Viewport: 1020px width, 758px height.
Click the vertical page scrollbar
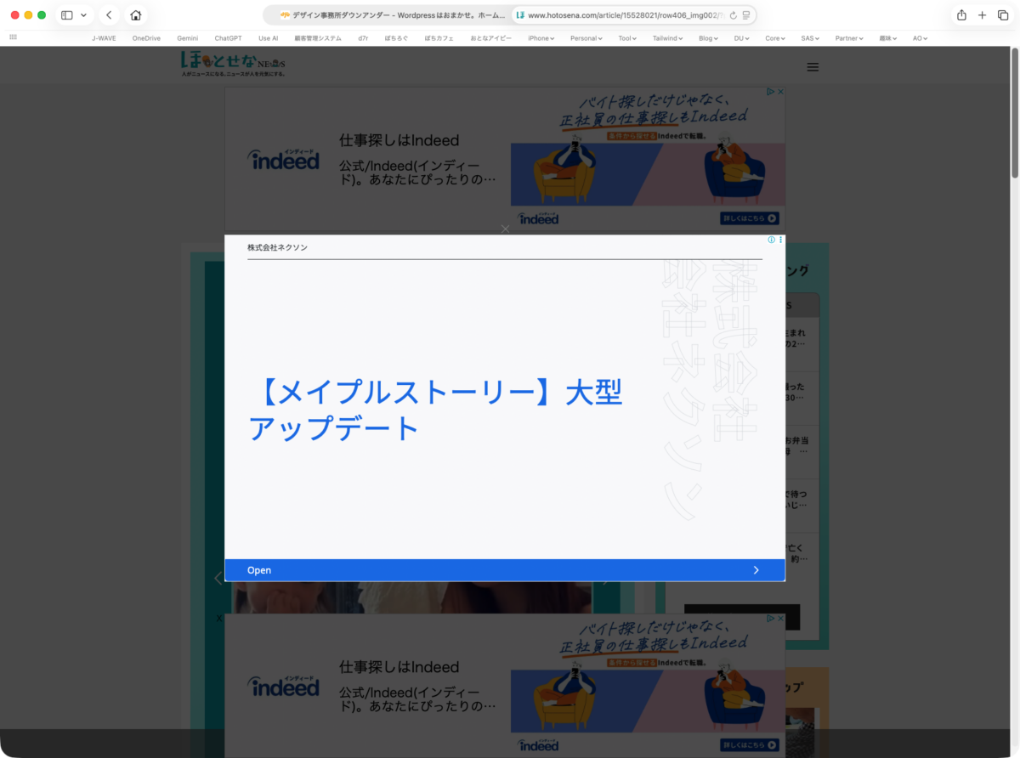point(1015,115)
